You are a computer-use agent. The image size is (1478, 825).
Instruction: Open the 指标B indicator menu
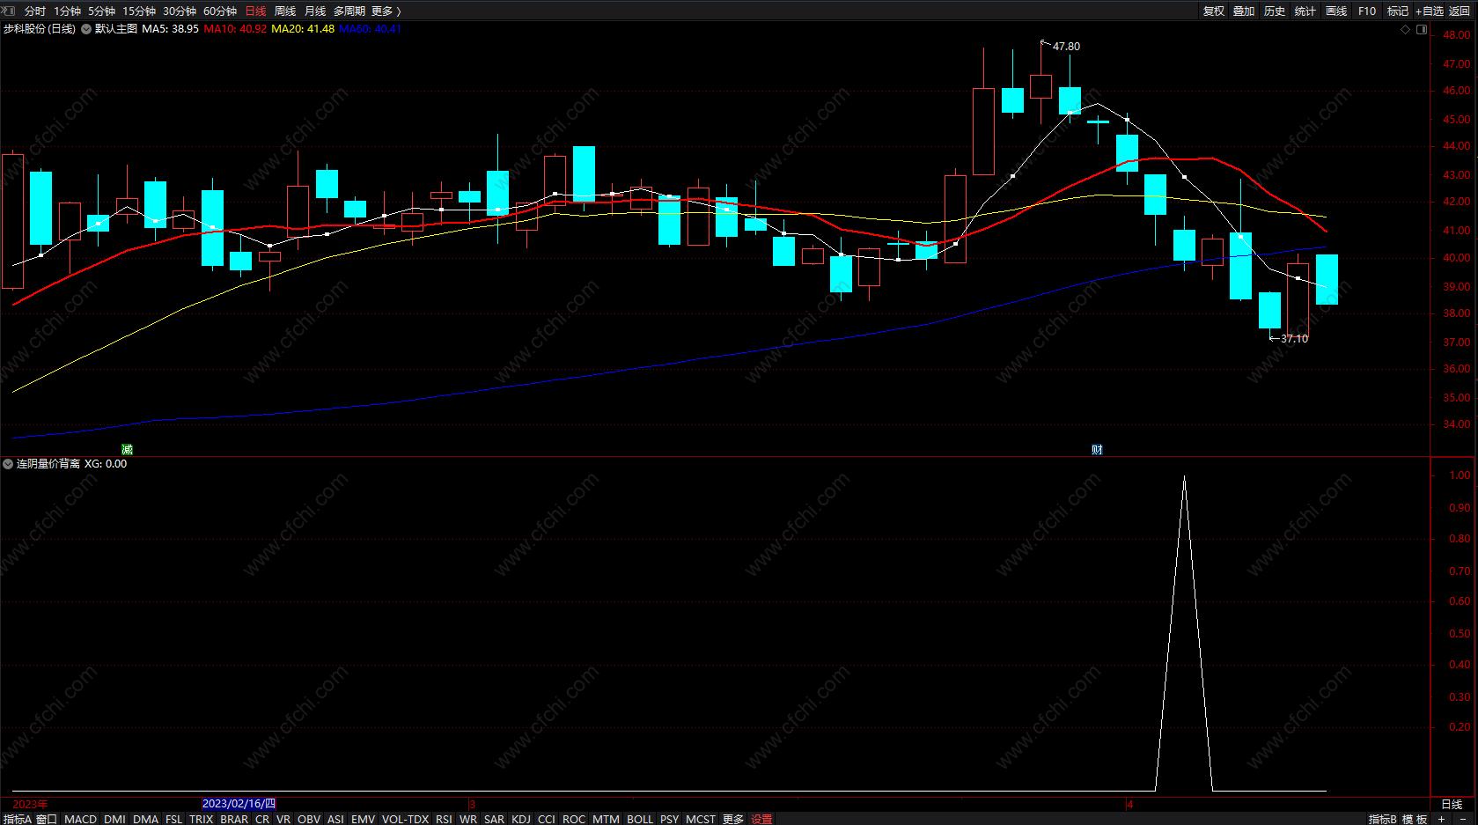(x=1383, y=819)
